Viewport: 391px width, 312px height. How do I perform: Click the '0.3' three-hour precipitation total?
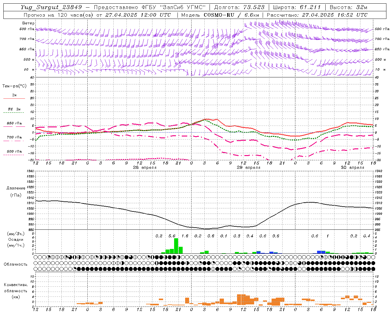tap(237, 236)
